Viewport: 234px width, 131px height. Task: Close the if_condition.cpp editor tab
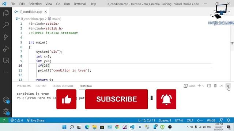[x=46, y=12]
